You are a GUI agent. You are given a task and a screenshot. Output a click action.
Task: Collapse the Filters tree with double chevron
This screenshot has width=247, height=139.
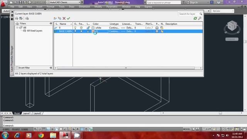pyautogui.click(x=51, y=24)
